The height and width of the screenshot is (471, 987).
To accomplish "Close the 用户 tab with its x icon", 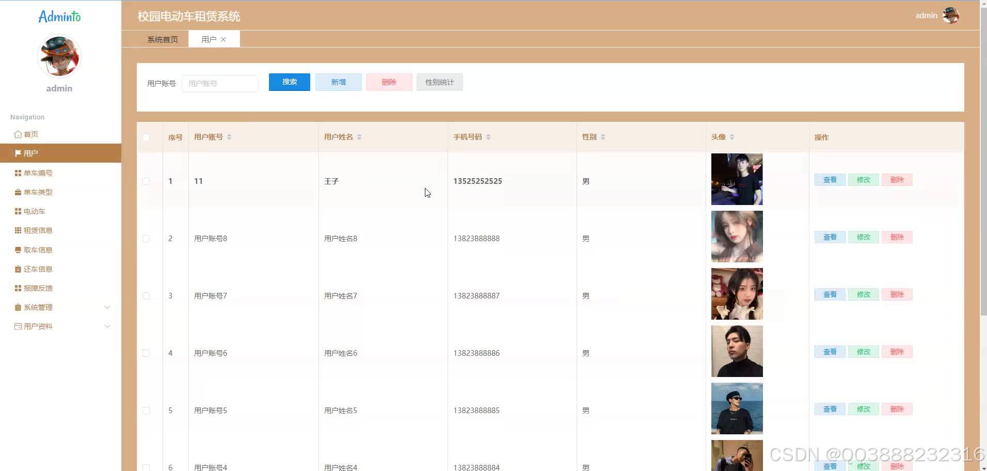I will point(224,39).
